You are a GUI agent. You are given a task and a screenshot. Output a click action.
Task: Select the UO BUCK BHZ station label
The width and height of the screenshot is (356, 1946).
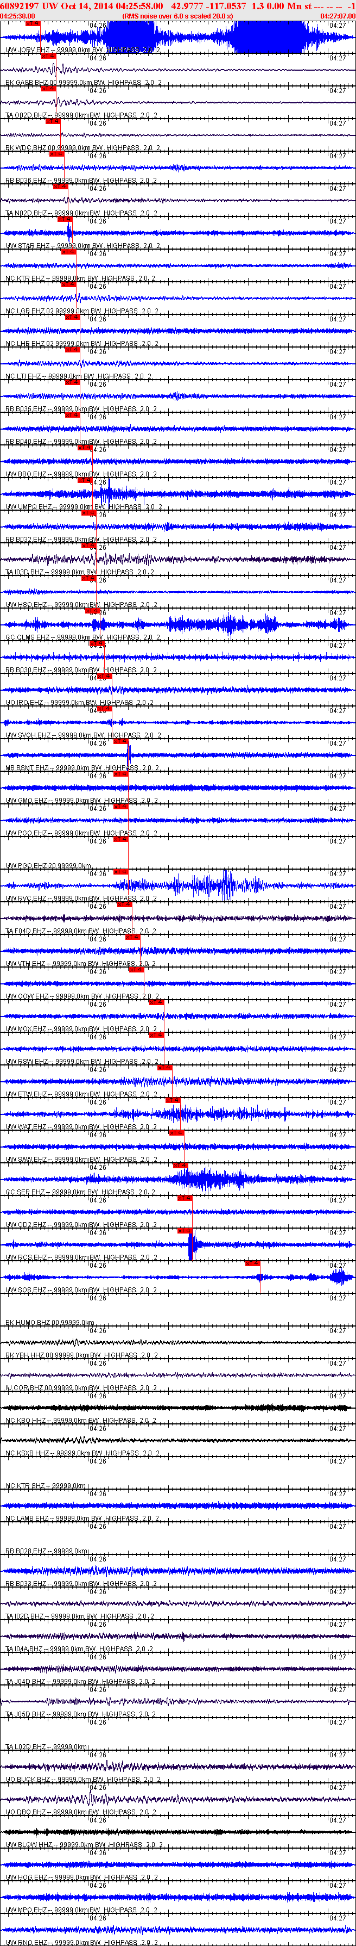[x=28, y=1779]
